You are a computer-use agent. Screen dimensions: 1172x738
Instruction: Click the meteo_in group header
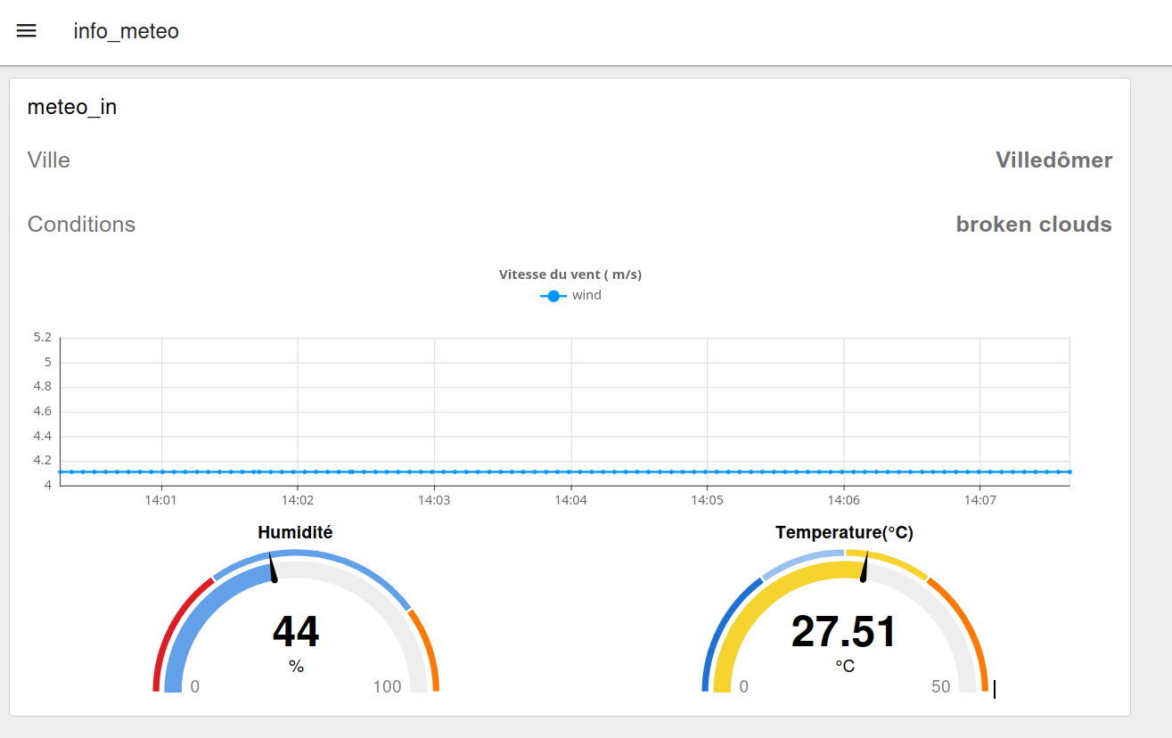[72, 107]
